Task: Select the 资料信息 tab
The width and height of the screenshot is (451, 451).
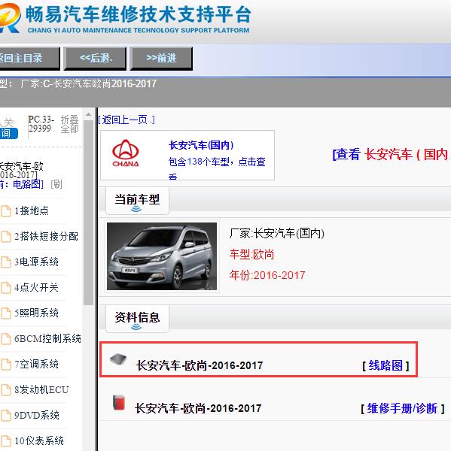Action: pyautogui.click(x=137, y=319)
